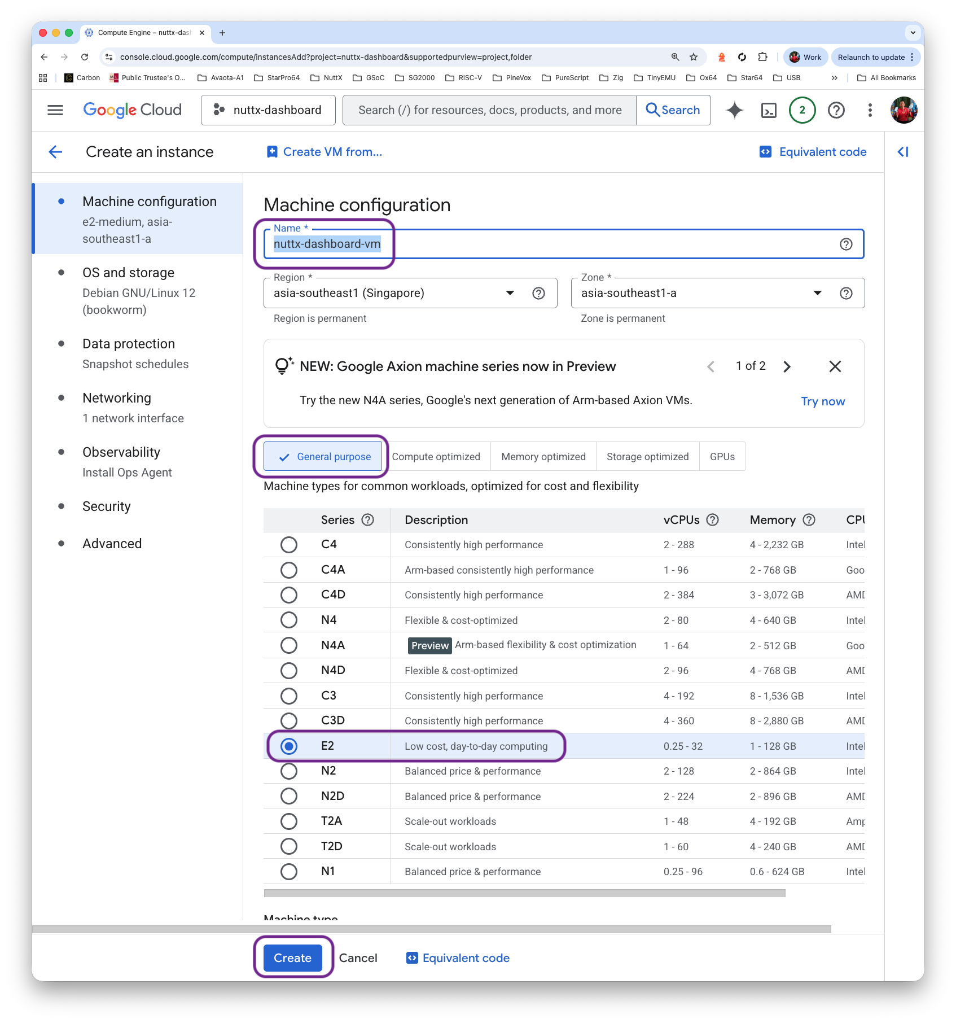Select the N2D series radio button
The width and height of the screenshot is (956, 1023).
point(289,795)
